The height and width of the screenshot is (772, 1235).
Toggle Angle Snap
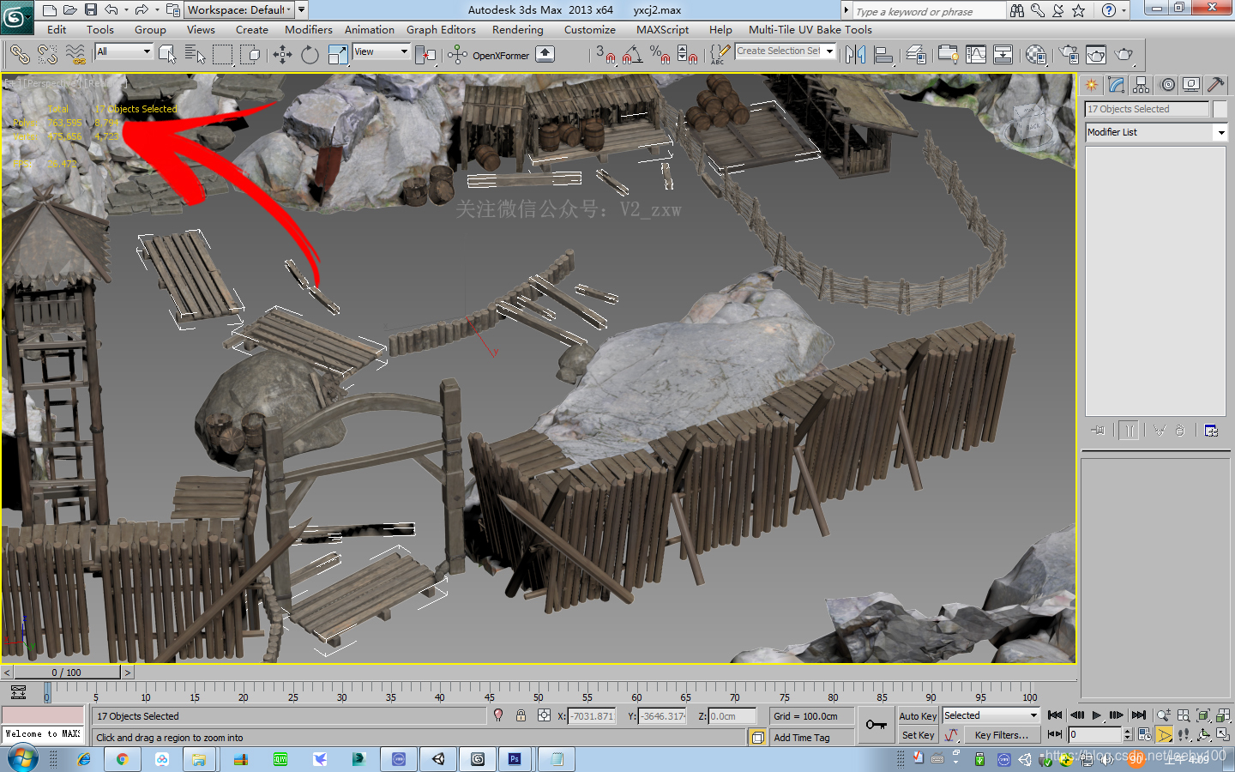(x=633, y=55)
